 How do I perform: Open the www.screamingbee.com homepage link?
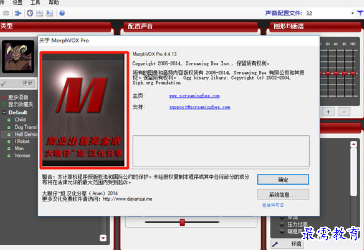pyautogui.click(x=195, y=96)
